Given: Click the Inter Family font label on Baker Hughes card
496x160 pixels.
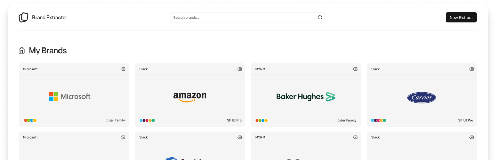Looking at the screenshot, I should pyautogui.click(x=347, y=120).
